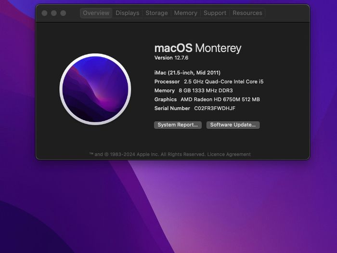Open the Support tab
Viewport: 337px width, 253px height.
tap(215, 13)
